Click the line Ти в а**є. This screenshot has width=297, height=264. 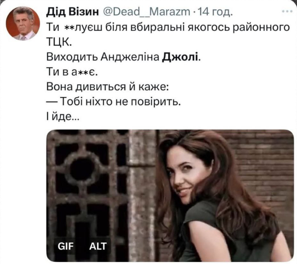click(x=72, y=72)
